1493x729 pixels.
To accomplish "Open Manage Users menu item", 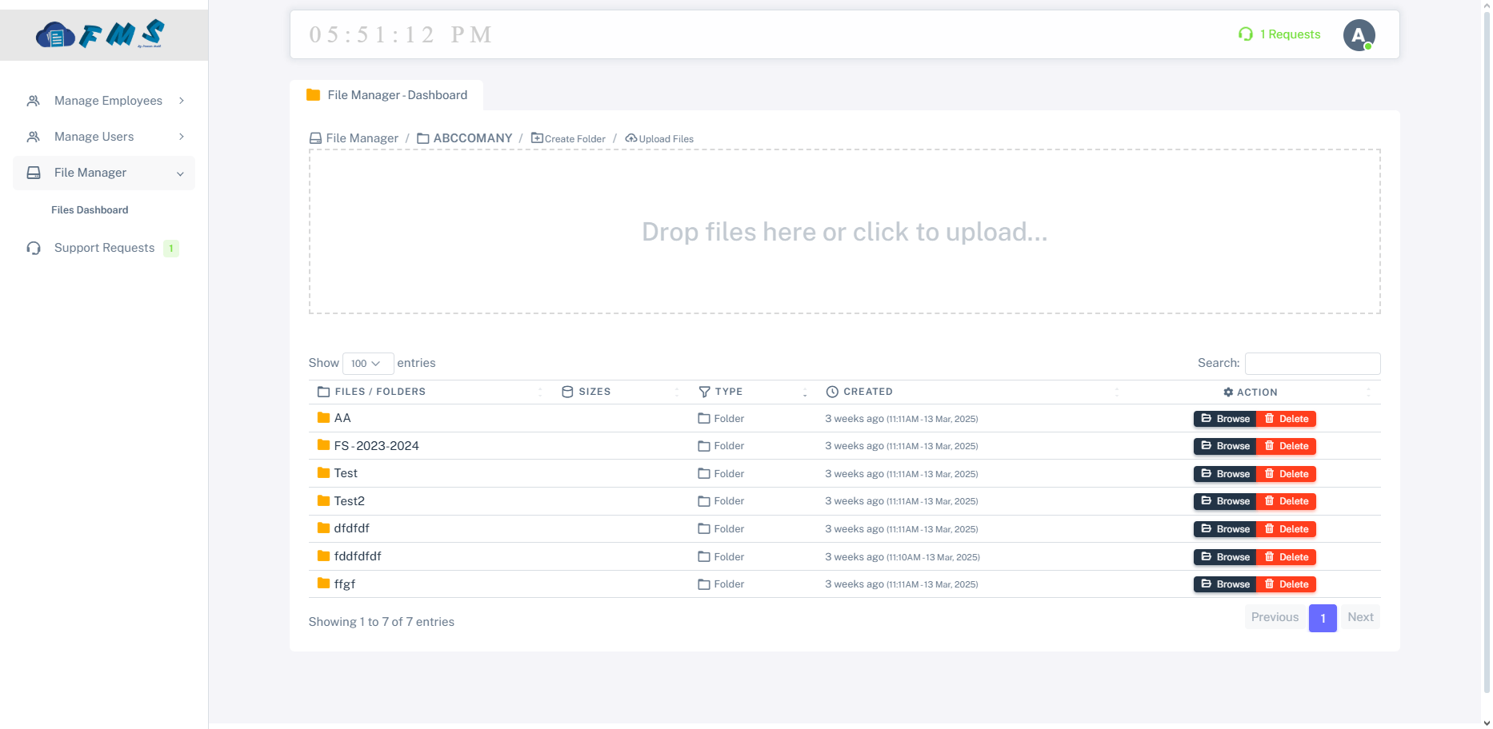I will pos(104,137).
